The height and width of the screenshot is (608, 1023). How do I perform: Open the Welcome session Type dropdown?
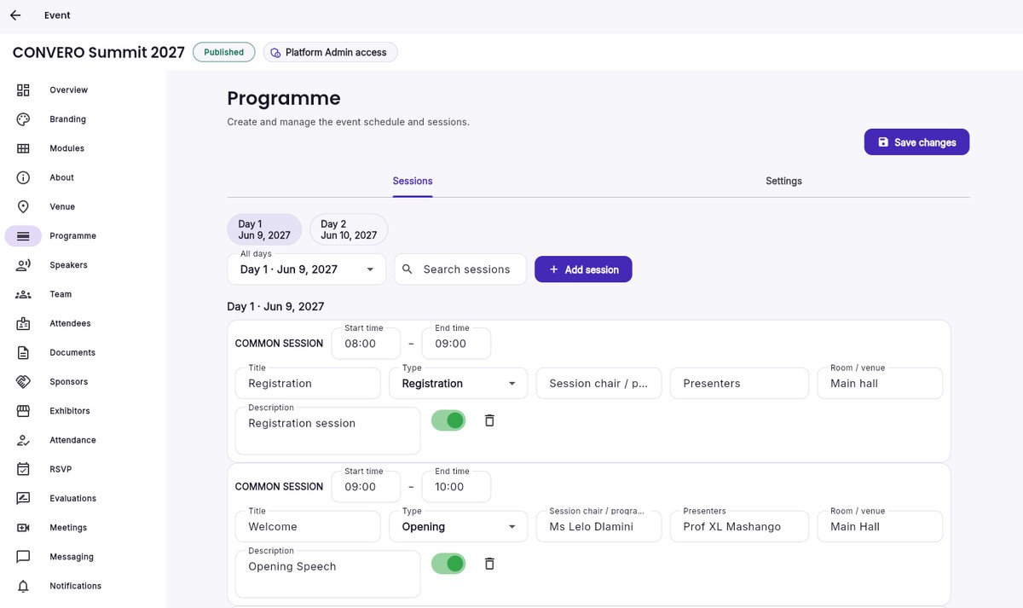pyautogui.click(x=459, y=527)
